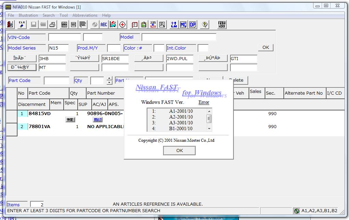349x220 pixels.
Task: Click the printer icon in toolbar
Action: (x=52, y=24)
